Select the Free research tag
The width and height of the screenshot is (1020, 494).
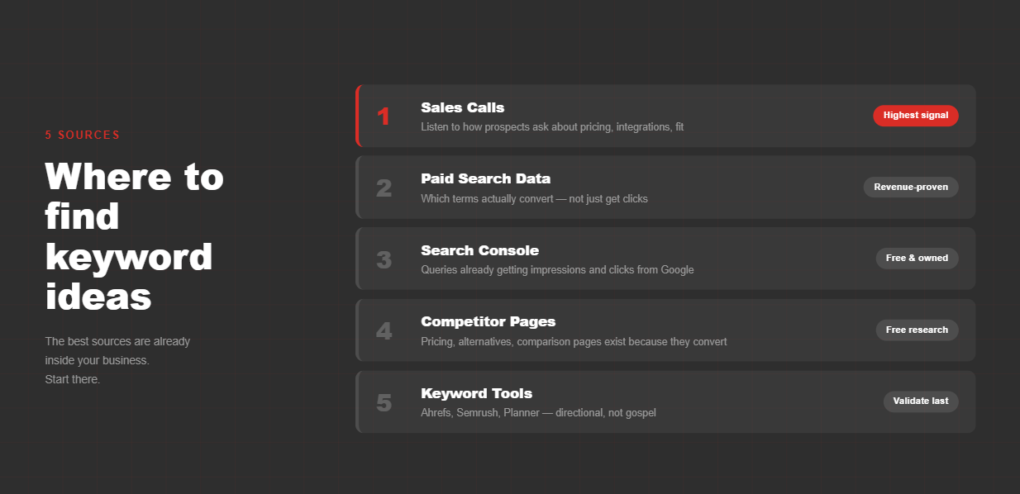click(917, 330)
